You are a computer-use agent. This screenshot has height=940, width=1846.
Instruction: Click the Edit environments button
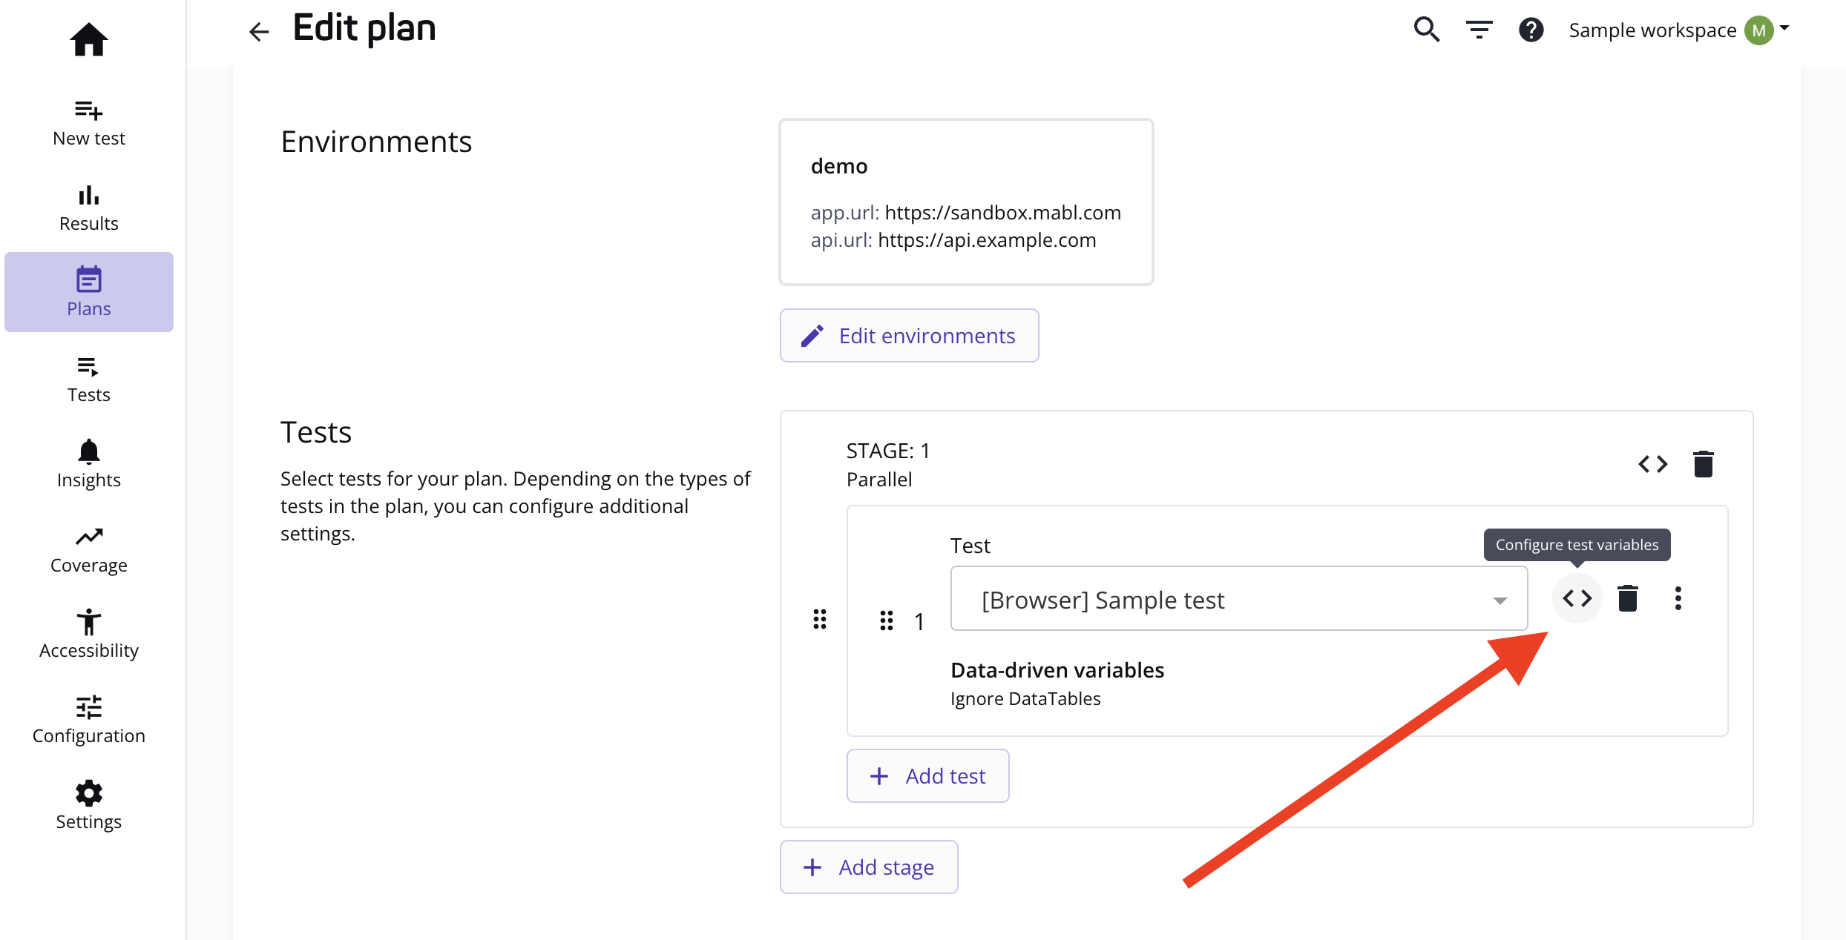pyautogui.click(x=909, y=336)
